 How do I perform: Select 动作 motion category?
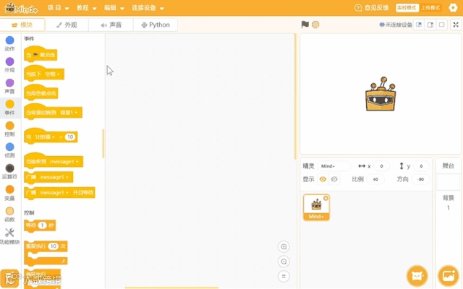(9, 43)
